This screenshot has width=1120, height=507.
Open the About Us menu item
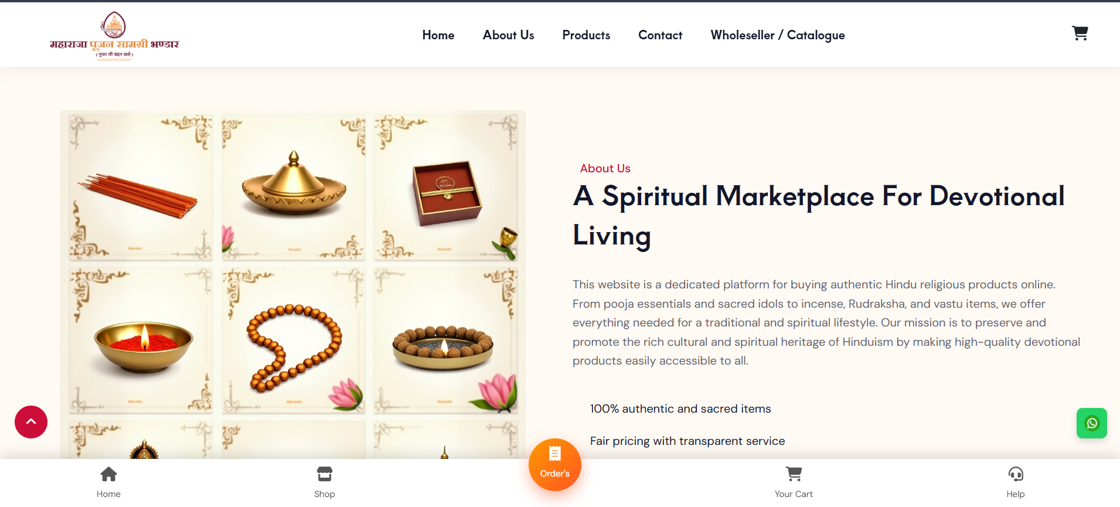508,35
